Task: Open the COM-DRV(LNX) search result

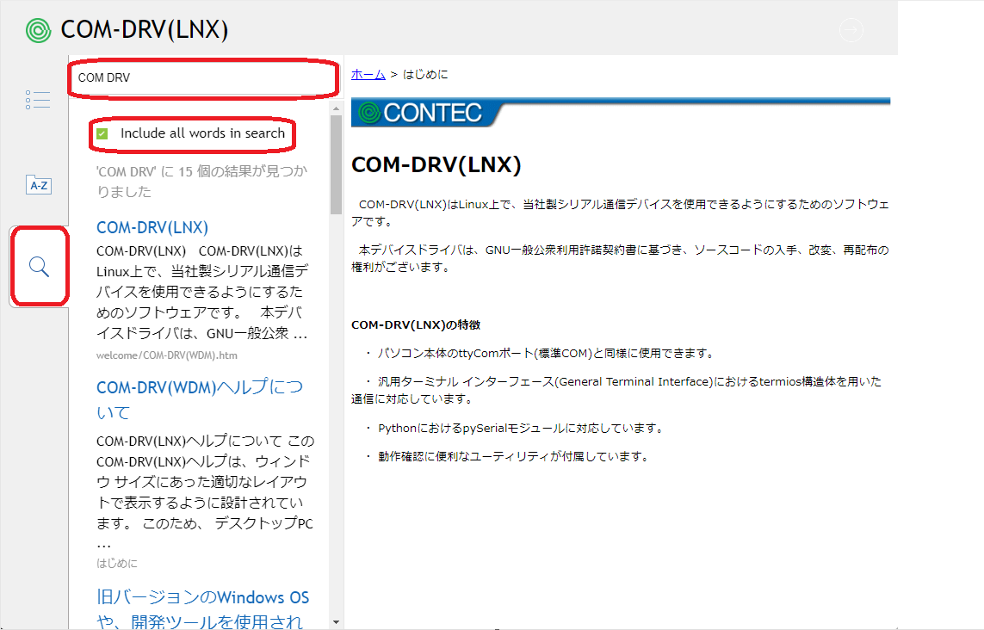Action: click(152, 227)
